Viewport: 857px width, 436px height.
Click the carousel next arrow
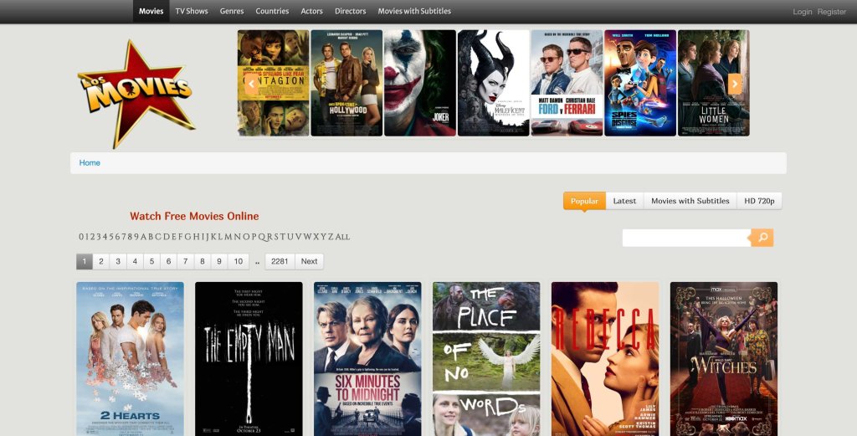735,85
